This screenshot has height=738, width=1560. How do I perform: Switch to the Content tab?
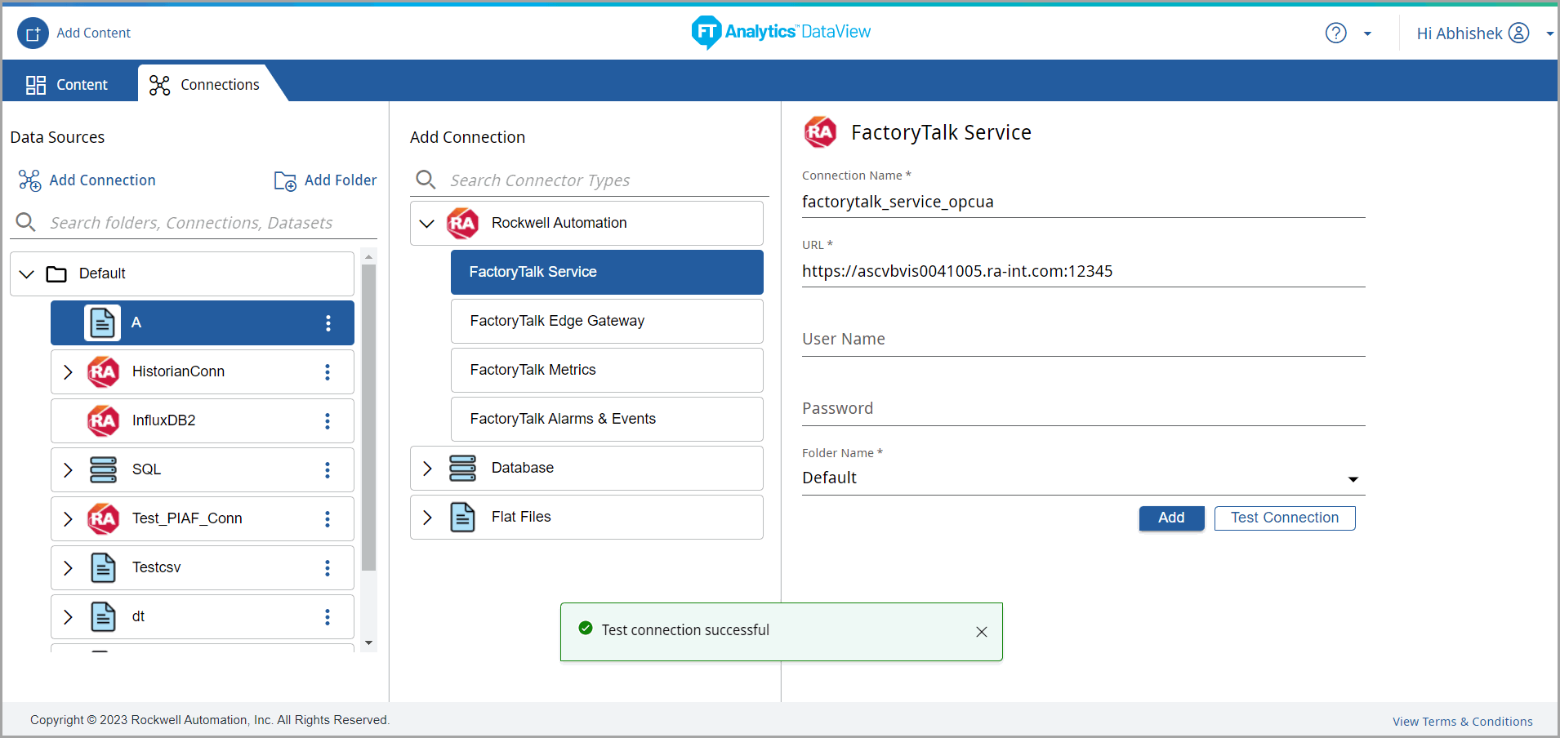69,84
